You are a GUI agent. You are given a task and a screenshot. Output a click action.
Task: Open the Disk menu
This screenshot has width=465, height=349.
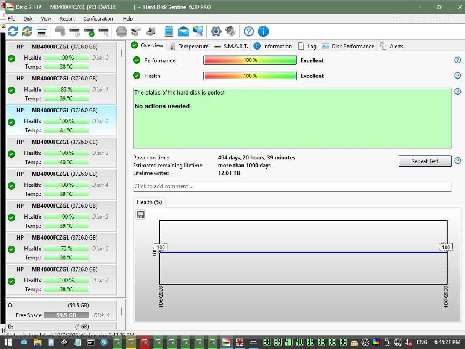[x=28, y=19]
